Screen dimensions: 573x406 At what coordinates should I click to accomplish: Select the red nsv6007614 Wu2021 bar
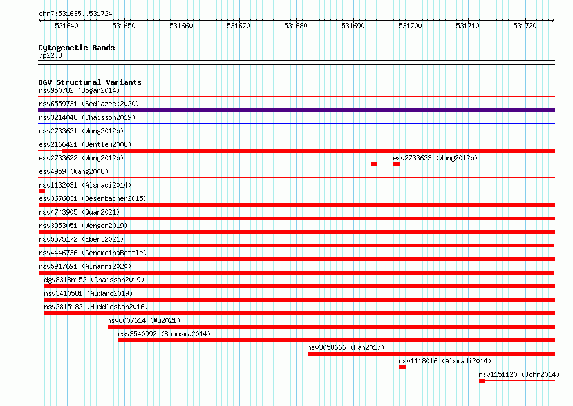click(331, 327)
